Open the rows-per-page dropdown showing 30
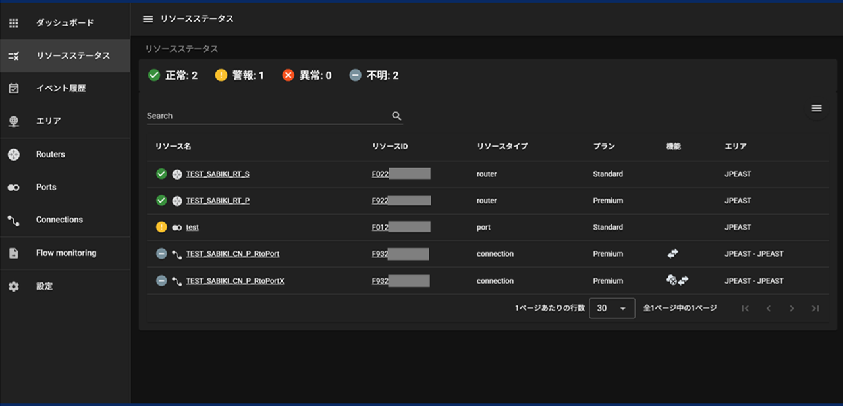This screenshot has height=406, width=843. click(x=612, y=308)
